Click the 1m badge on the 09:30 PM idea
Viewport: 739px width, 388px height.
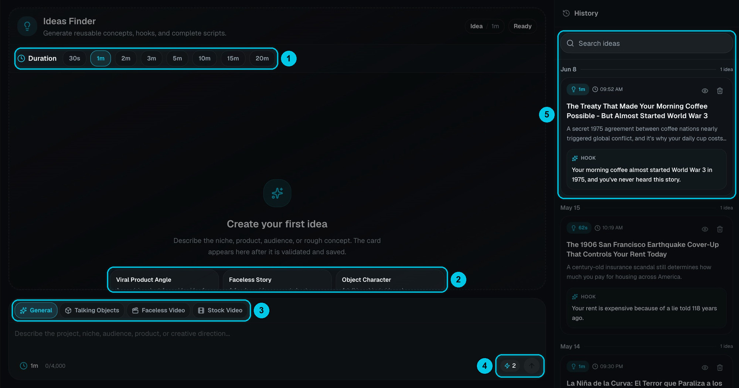click(578, 366)
